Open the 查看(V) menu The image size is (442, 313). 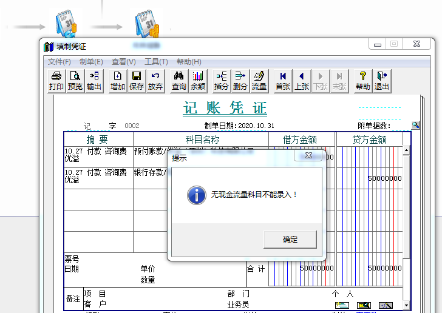pos(123,62)
